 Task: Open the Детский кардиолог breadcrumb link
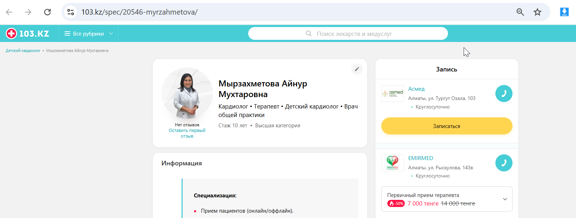23,50
